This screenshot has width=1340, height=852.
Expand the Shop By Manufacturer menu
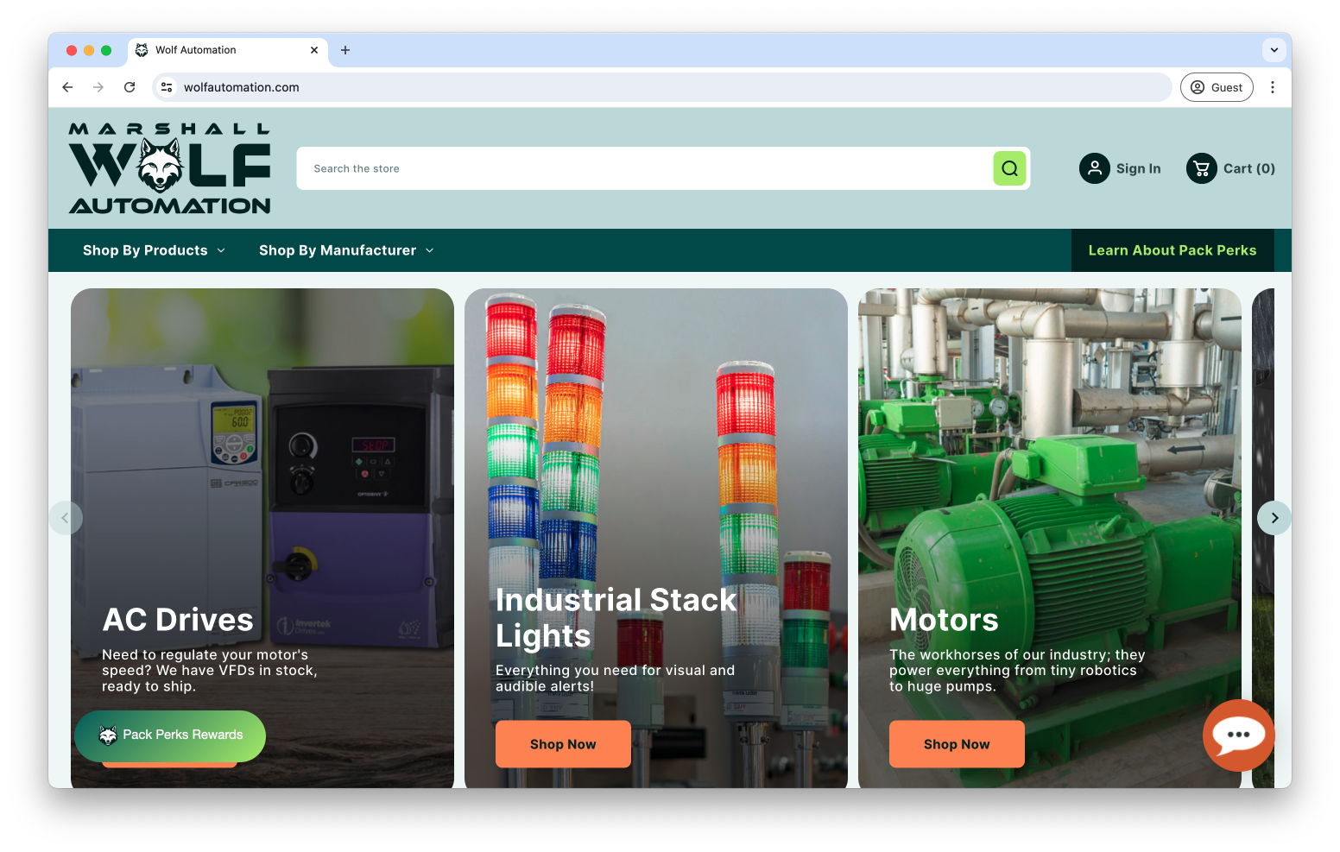click(346, 250)
